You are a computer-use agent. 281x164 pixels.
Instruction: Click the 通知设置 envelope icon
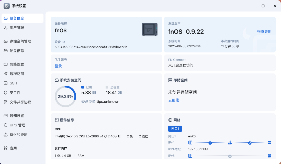click(6, 116)
